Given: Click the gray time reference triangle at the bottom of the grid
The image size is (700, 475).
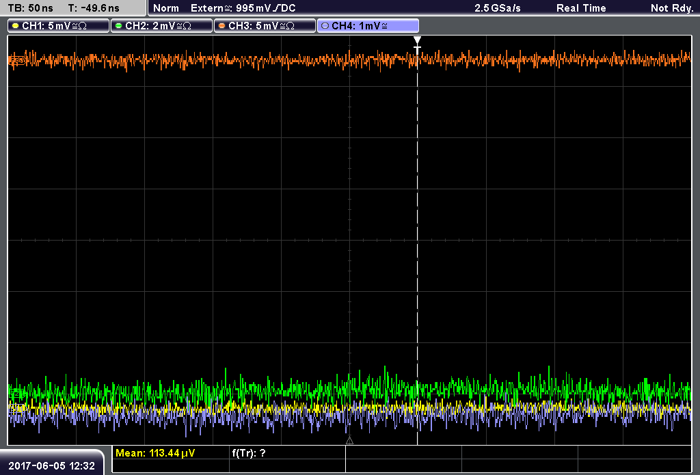Looking at the screenshot, I should coord(349,441).
